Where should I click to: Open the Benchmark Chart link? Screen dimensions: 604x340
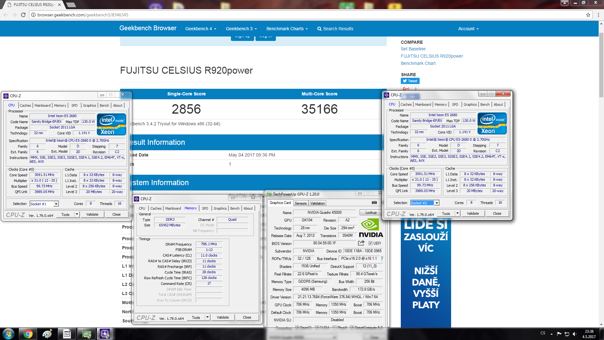pos(418,63)
